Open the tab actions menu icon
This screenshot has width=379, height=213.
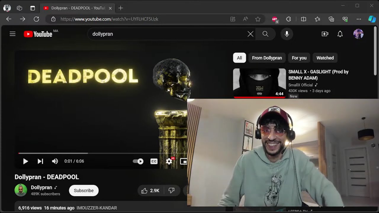tap(33, 8)
